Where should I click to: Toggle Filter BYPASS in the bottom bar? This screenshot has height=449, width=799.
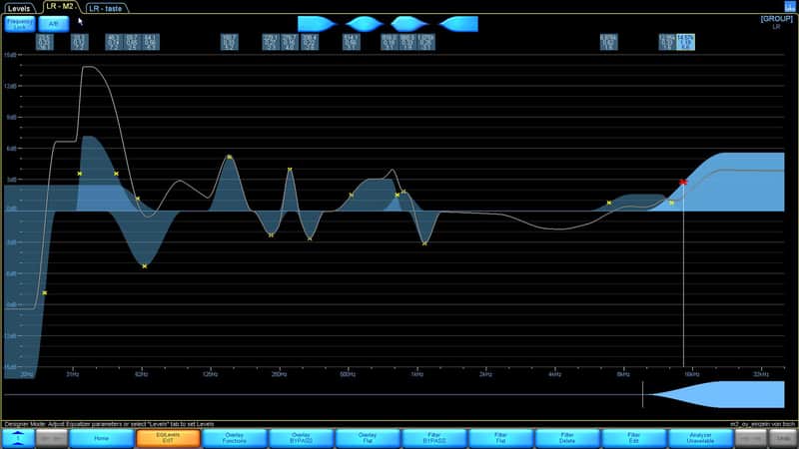(433, 438)
